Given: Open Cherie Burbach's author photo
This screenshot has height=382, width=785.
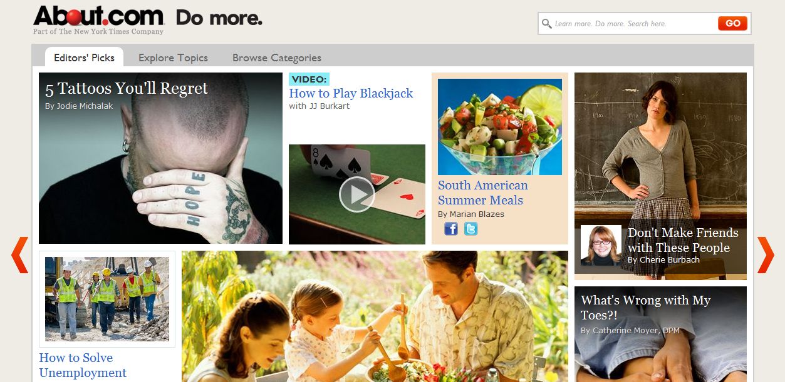Looking at the screenshot, I should 601,246.
